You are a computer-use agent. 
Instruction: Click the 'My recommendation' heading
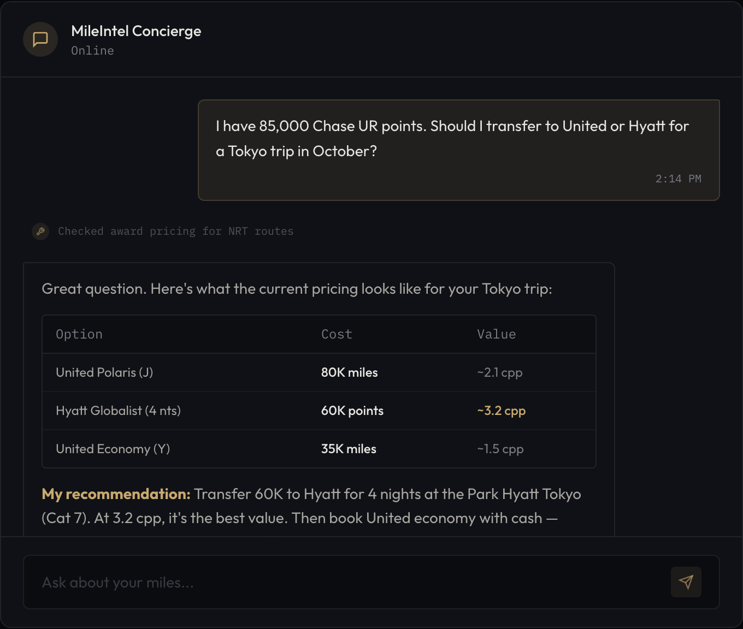coord(115,494)
